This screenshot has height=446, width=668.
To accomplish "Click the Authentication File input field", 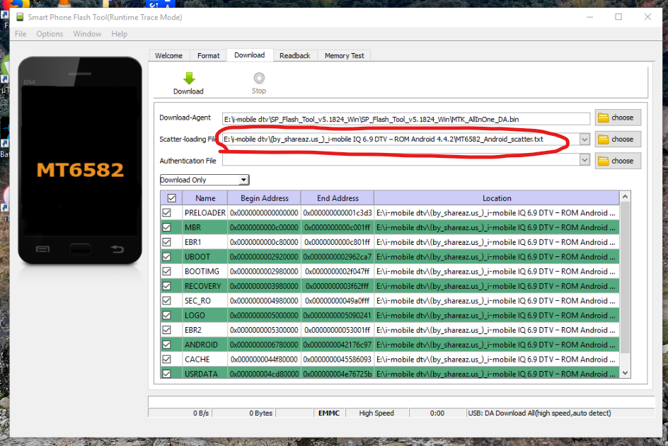I will point(401,160).
